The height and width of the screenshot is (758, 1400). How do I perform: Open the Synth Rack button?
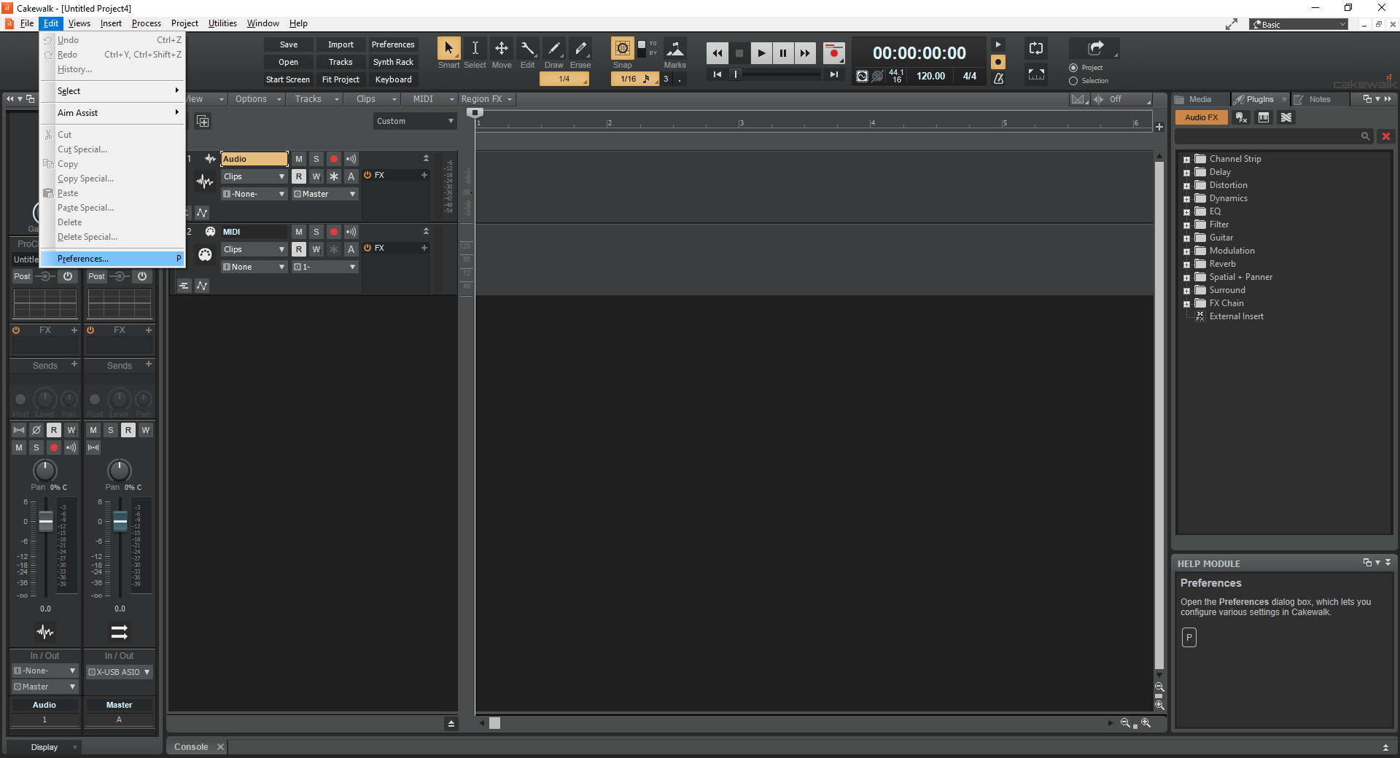393,62
